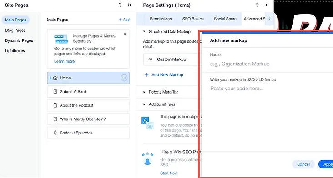This screenshot has width=333, height=178.
Task: Click the About the Podcast page icon
Action: (x=55, y=105)
